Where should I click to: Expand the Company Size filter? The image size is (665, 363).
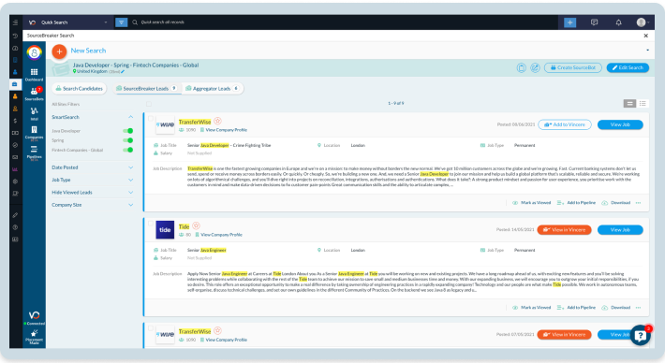[93, 205]
